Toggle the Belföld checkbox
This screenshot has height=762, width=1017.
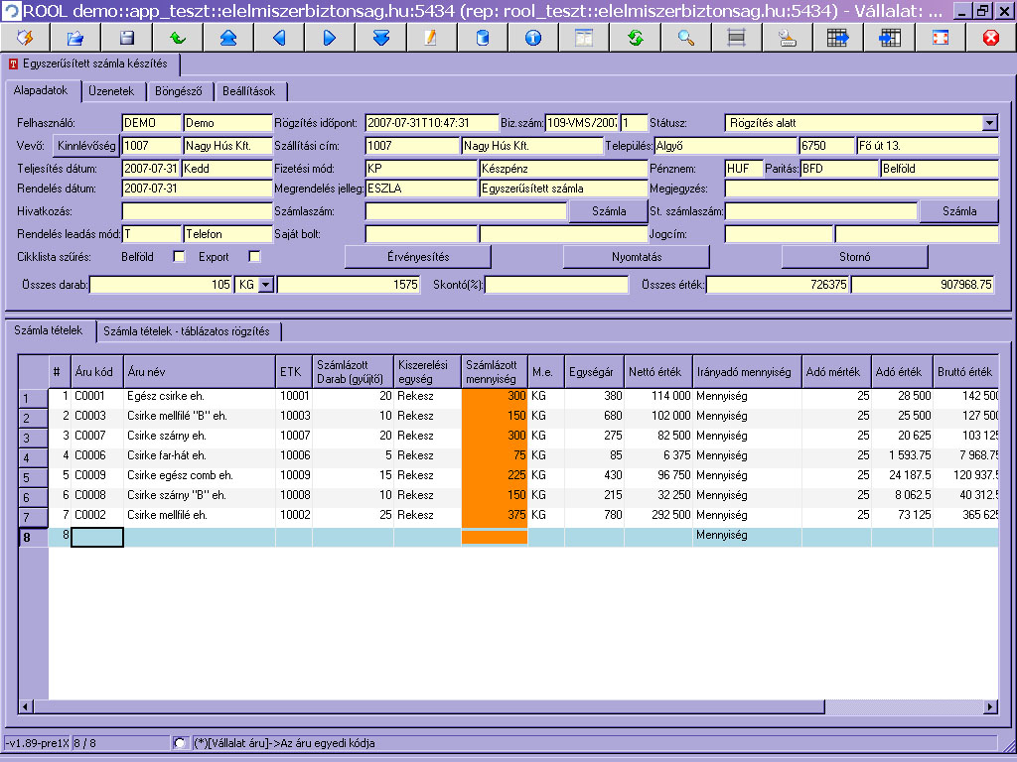pyautogui.click(x=180, y=257)
